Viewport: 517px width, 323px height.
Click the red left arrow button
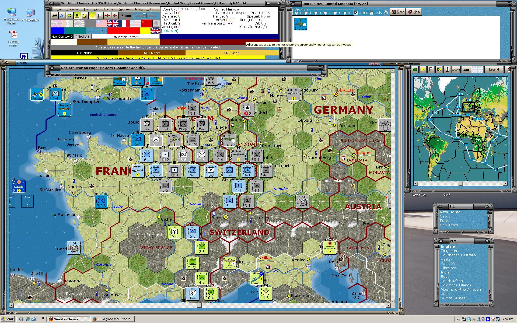click(107, 16)
